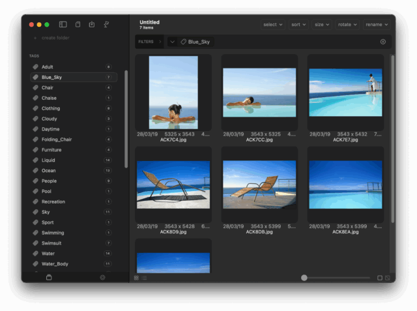Switch to list view icon
Screen dimensions: 417x311
coord(144,278)
